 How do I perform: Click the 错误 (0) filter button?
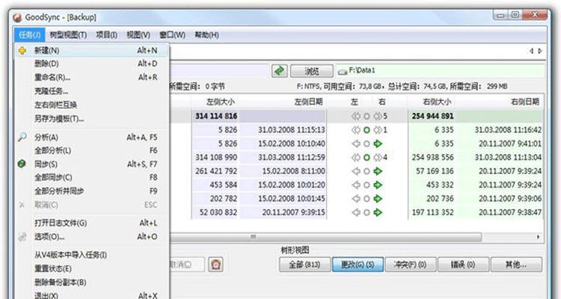[463, 265]
